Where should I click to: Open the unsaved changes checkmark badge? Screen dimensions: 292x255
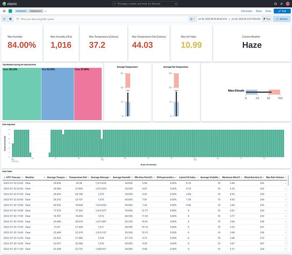coord(46,11)
